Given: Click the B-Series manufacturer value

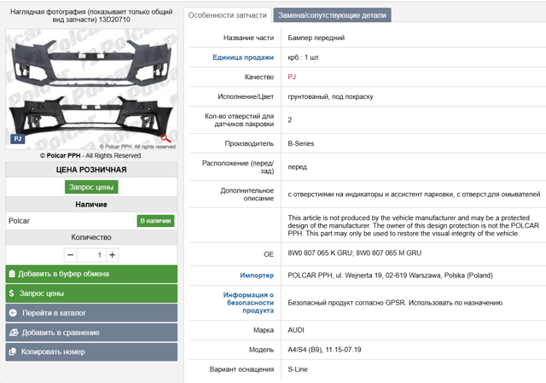Looking at the screenshot, I should [x=301, y=143].
